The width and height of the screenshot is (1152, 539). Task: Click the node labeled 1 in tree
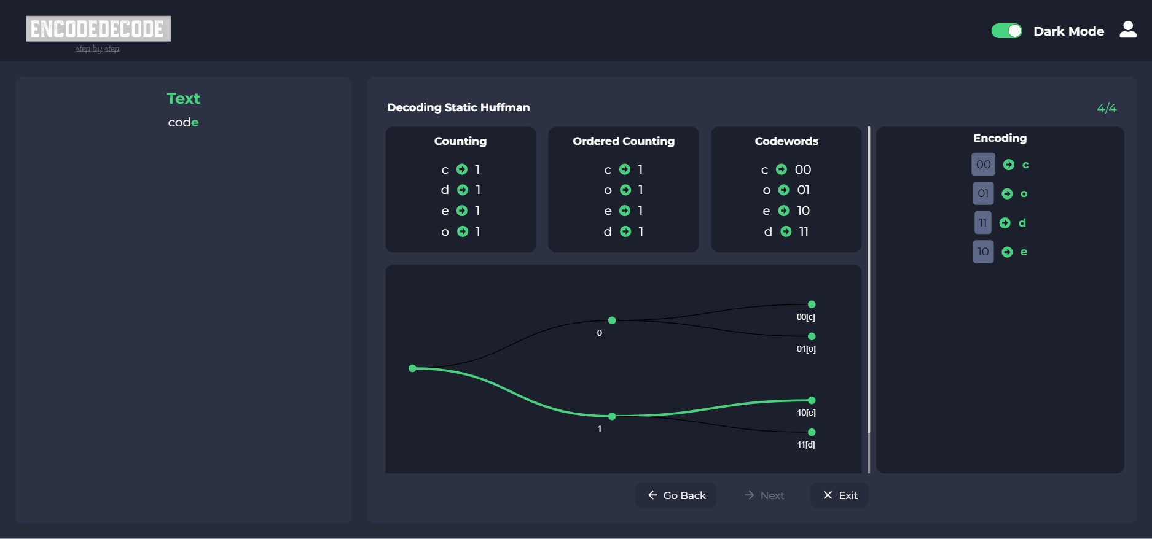pyautogui.click(x=612, y=416)
